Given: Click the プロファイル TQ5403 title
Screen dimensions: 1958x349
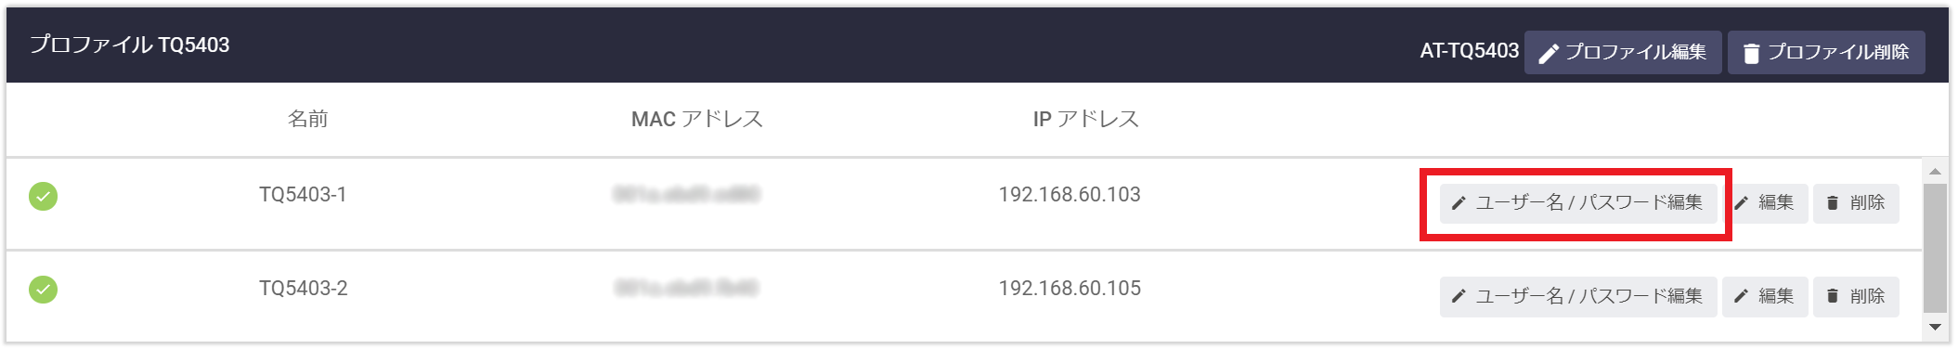Looking at the screenshot, I should click(130, 45).
